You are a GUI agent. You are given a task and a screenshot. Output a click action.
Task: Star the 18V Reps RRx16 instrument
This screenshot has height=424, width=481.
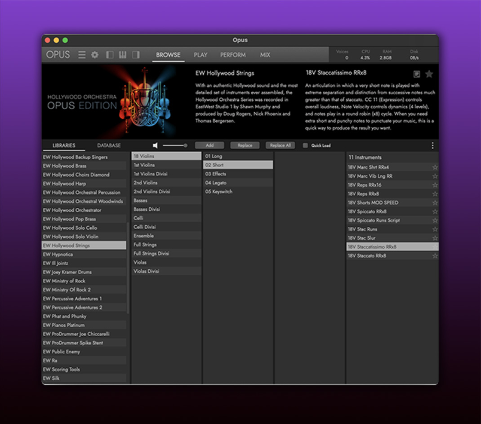pyautogui.click(x=435, y=185)
